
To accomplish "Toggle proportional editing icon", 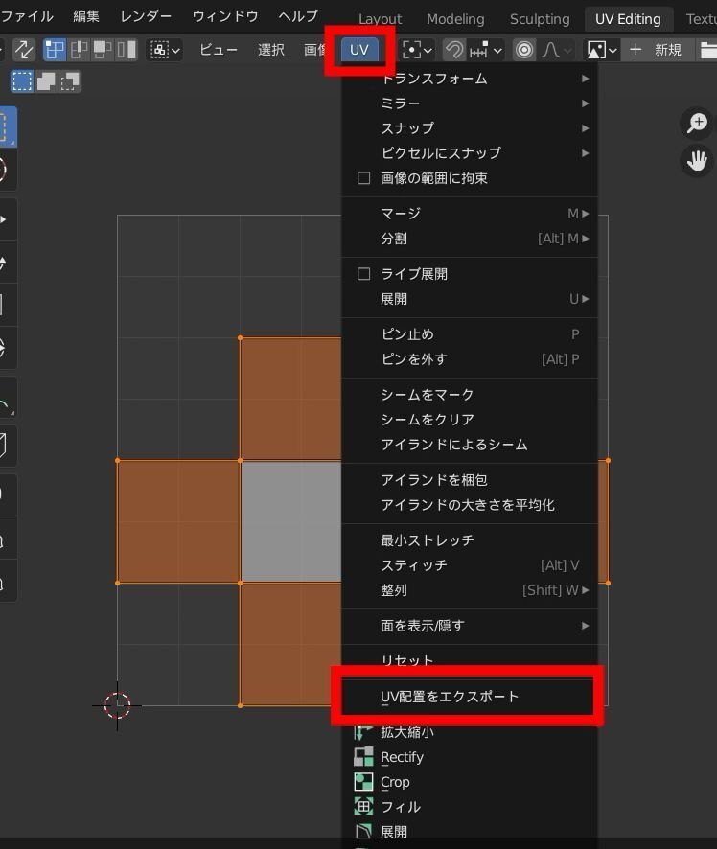I will click(x=523, y=51).
